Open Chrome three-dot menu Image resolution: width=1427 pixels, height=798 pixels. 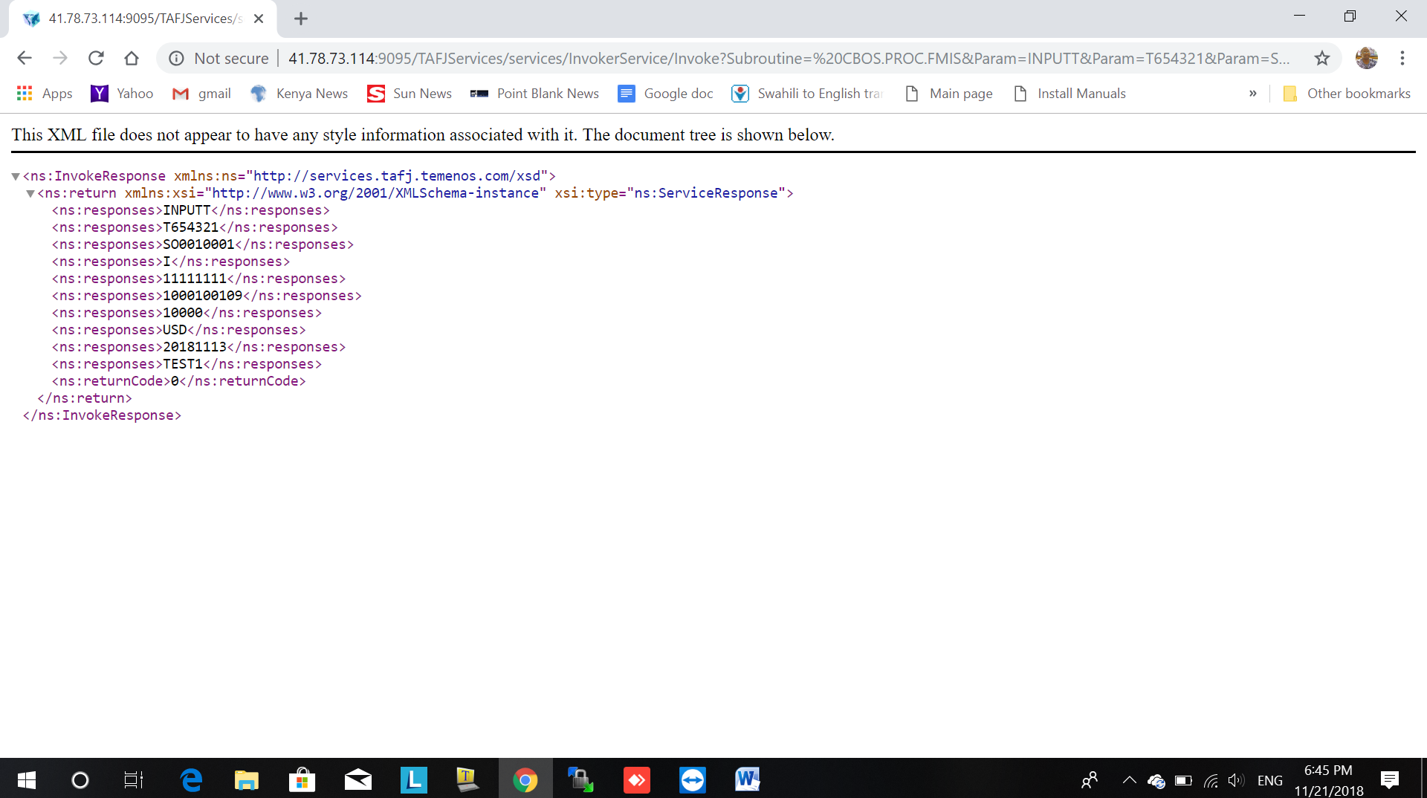point(1402,58)
